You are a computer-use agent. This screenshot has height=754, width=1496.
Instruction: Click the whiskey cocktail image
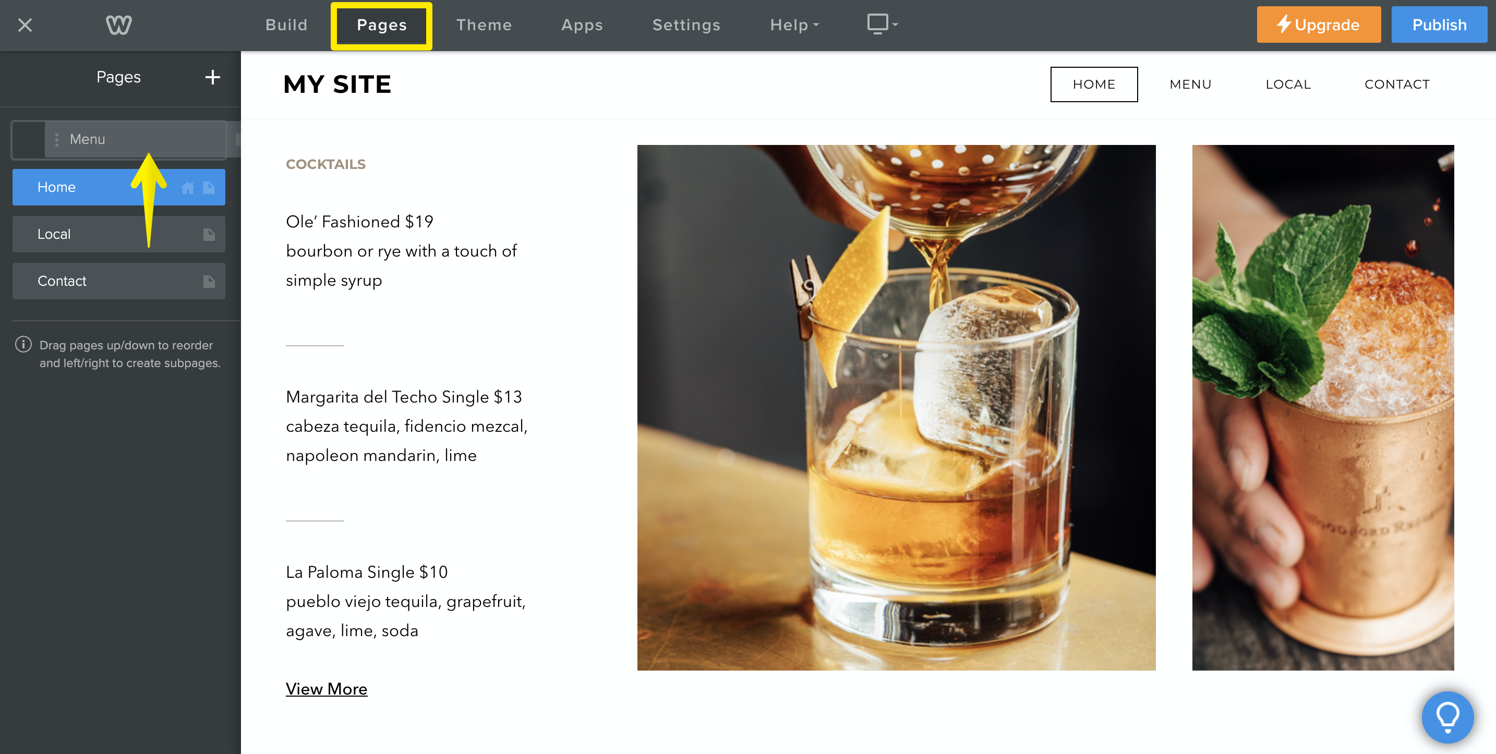coord(896,407)
